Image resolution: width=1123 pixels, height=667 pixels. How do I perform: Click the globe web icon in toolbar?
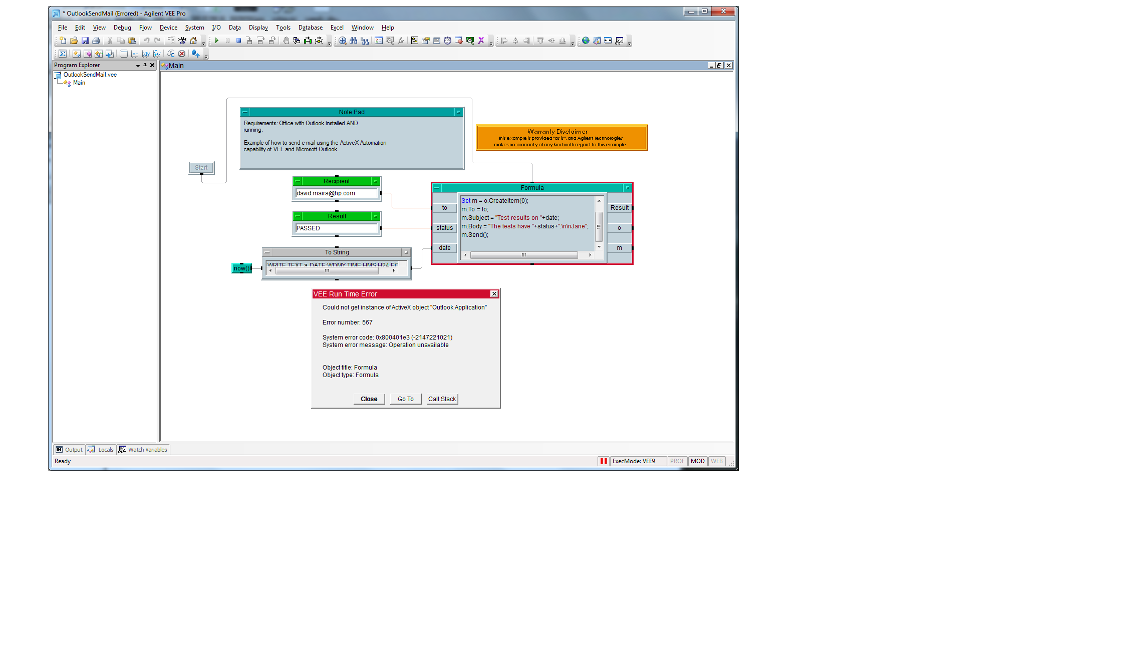click(x=586, y=41)
